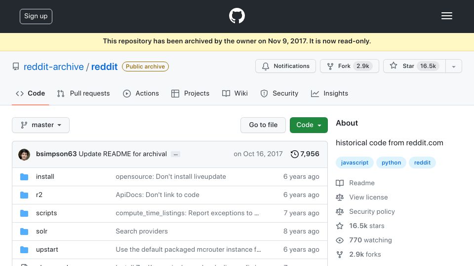Click the solr folder icon
This screenshot has width=474, height=266.
[24, 232]
